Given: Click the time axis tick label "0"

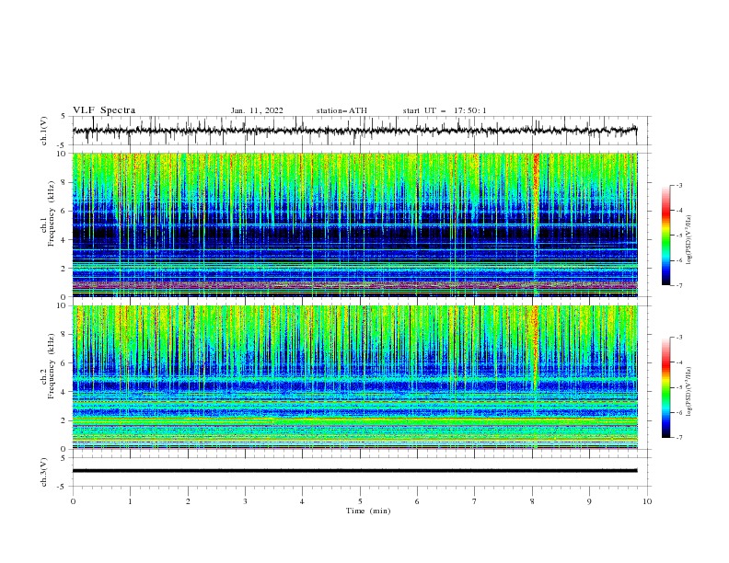Looking at the screenshot, I should coord(73,501).
